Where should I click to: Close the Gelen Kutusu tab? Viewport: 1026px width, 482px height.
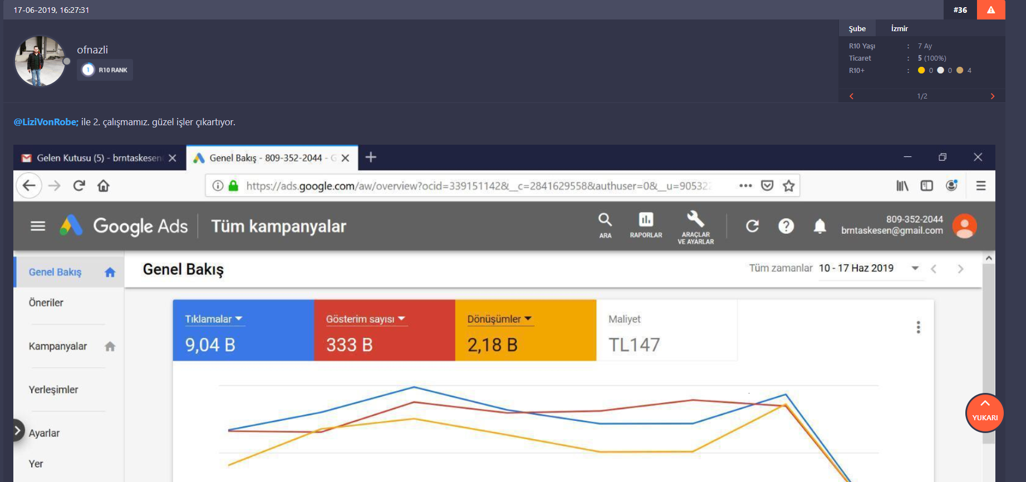tap(173, 158)
